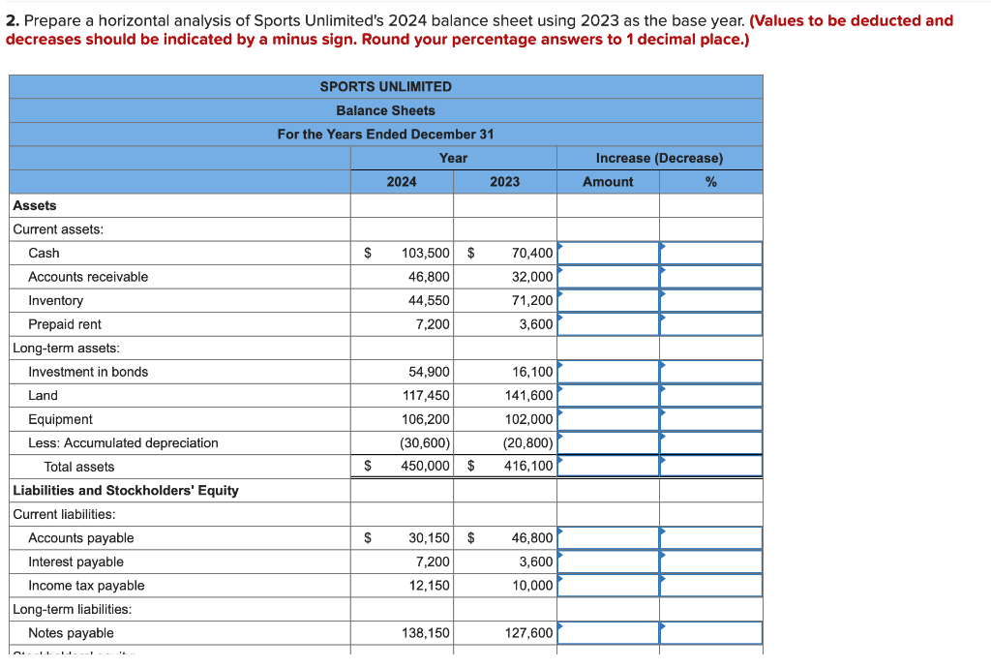Select 2024 Land value 117,450
The width and height of the screenshot is (991, 668).
point(426,396)
